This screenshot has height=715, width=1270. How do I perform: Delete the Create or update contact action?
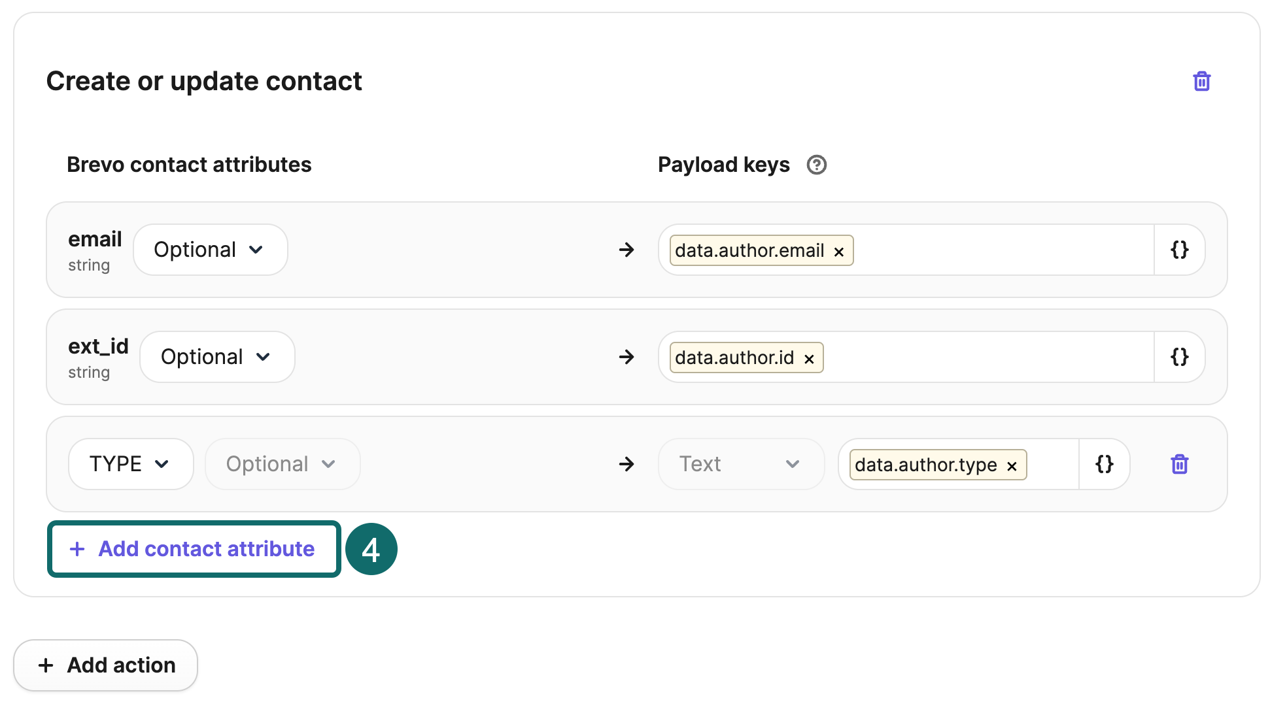pos(1201,82)
